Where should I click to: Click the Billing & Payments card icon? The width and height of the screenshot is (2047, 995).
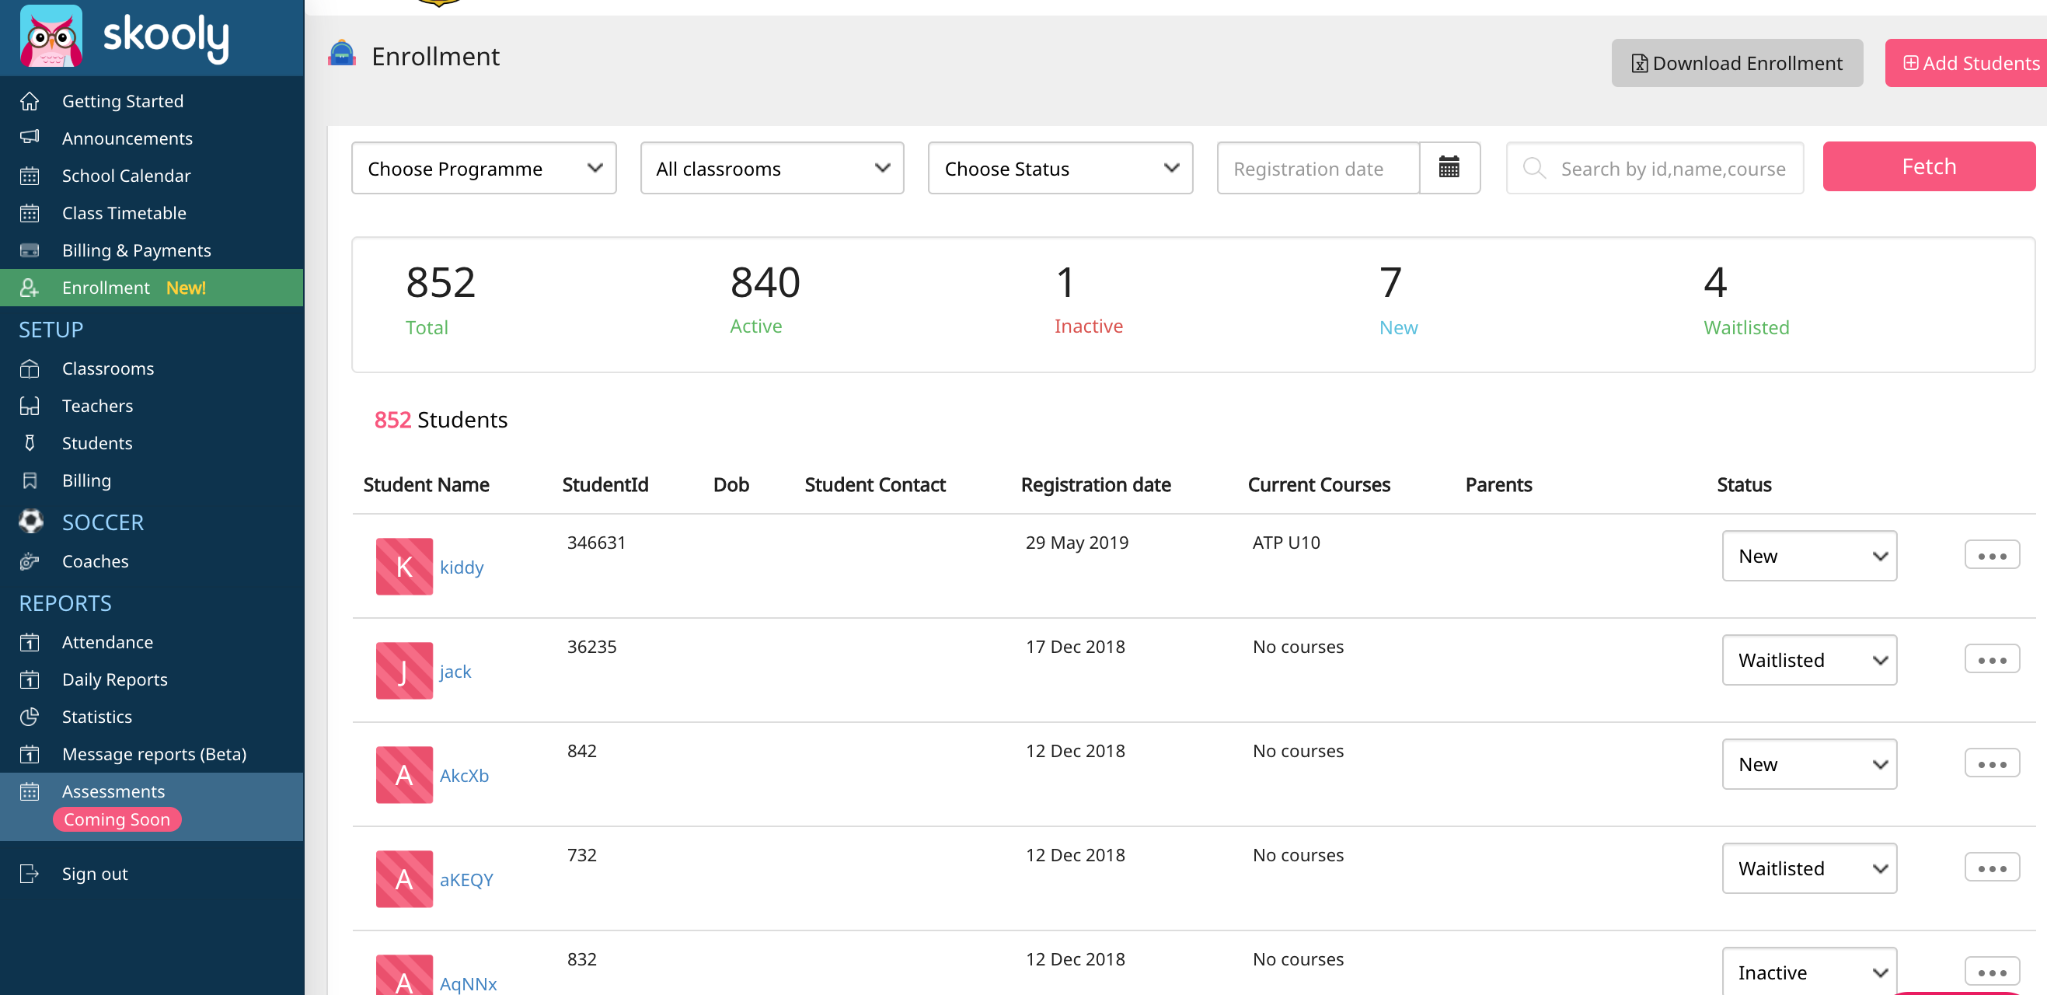click(30, 250)
